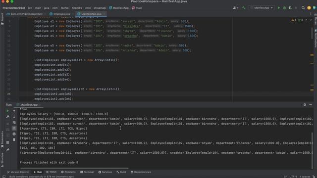Screen dimensions: 317x178
Task: Click the console horizontal scrollbar
Action: [74, 168]
